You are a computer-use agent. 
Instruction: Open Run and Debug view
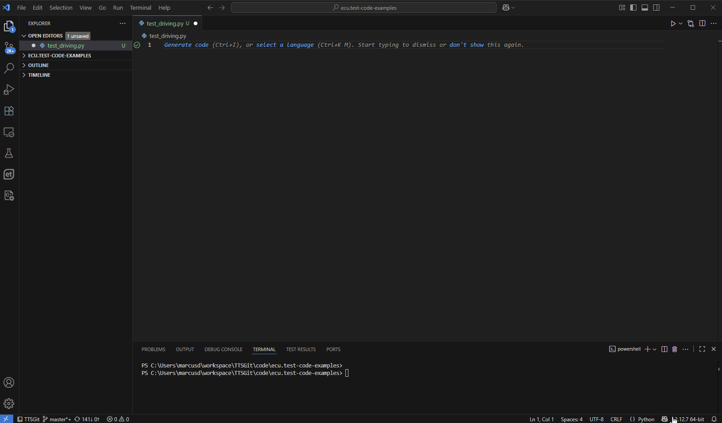(9, 90)
